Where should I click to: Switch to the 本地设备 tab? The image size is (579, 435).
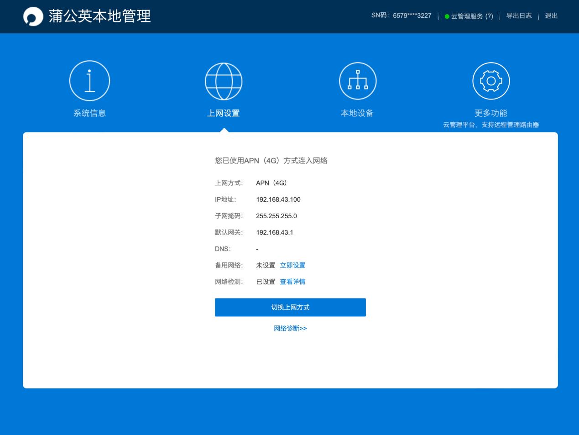(357, 113)
